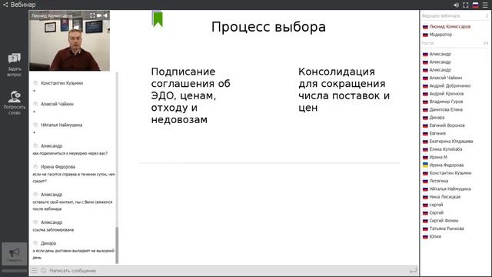Select Андрей Крючков in guest list
This screenshot has width=492, height=277.
tap(446, 94)
